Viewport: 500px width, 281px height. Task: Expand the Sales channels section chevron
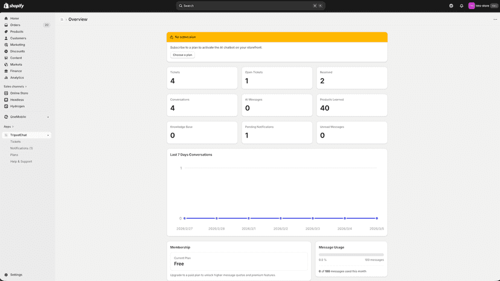[26, 86]
